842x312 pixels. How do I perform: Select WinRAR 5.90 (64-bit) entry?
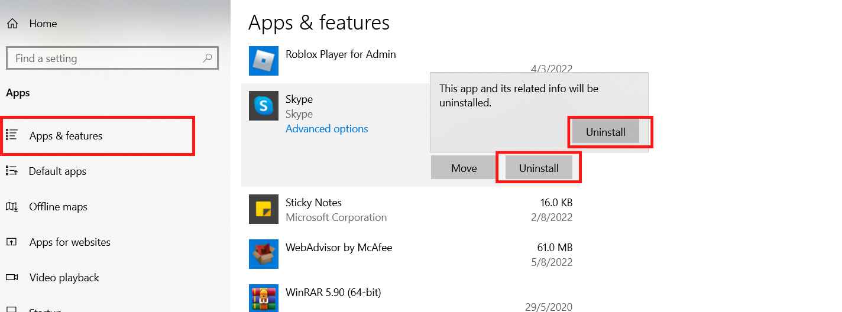tap(333, 292)
